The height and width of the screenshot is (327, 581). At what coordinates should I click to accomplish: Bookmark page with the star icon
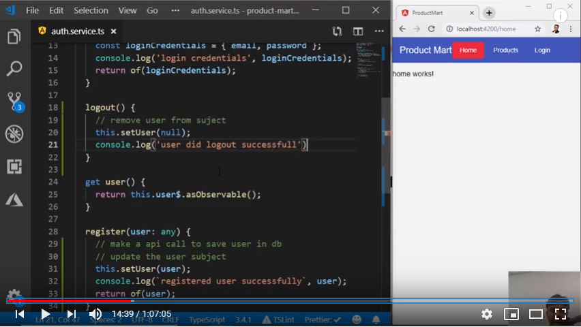tap(537, 29)
